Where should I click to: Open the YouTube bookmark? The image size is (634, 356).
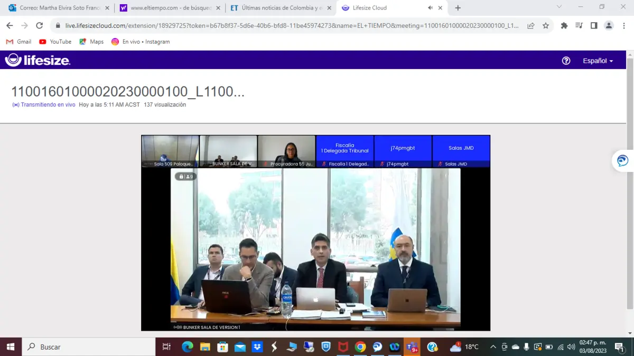coord(55,42)
